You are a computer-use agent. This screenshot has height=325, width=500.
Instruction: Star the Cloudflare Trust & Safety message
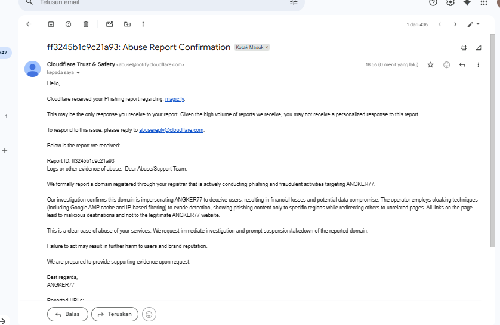430,65
